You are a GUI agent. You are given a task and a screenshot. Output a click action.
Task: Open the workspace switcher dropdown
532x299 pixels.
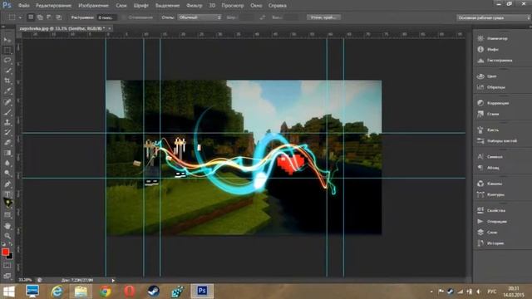click(493, 17)
